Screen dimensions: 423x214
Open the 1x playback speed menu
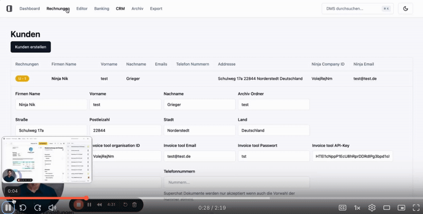[357, 208]
